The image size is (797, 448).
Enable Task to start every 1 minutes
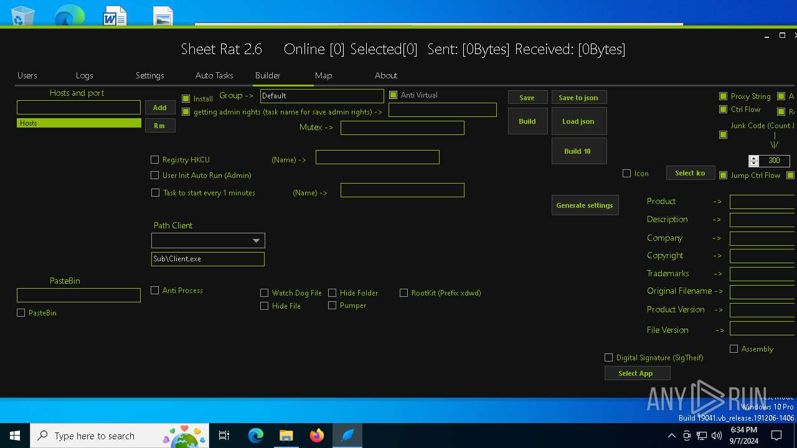[156, 193]
